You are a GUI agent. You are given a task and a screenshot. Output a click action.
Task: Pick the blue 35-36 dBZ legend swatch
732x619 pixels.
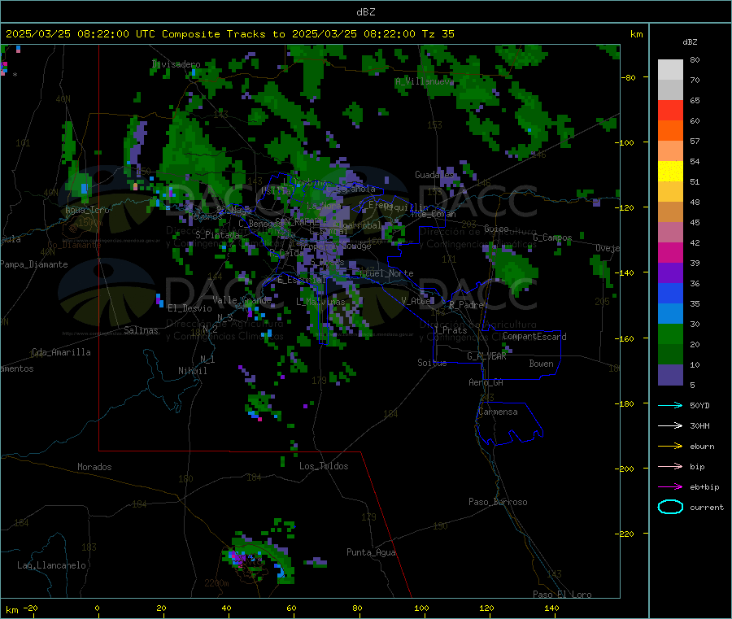click(x=670, y=293)
